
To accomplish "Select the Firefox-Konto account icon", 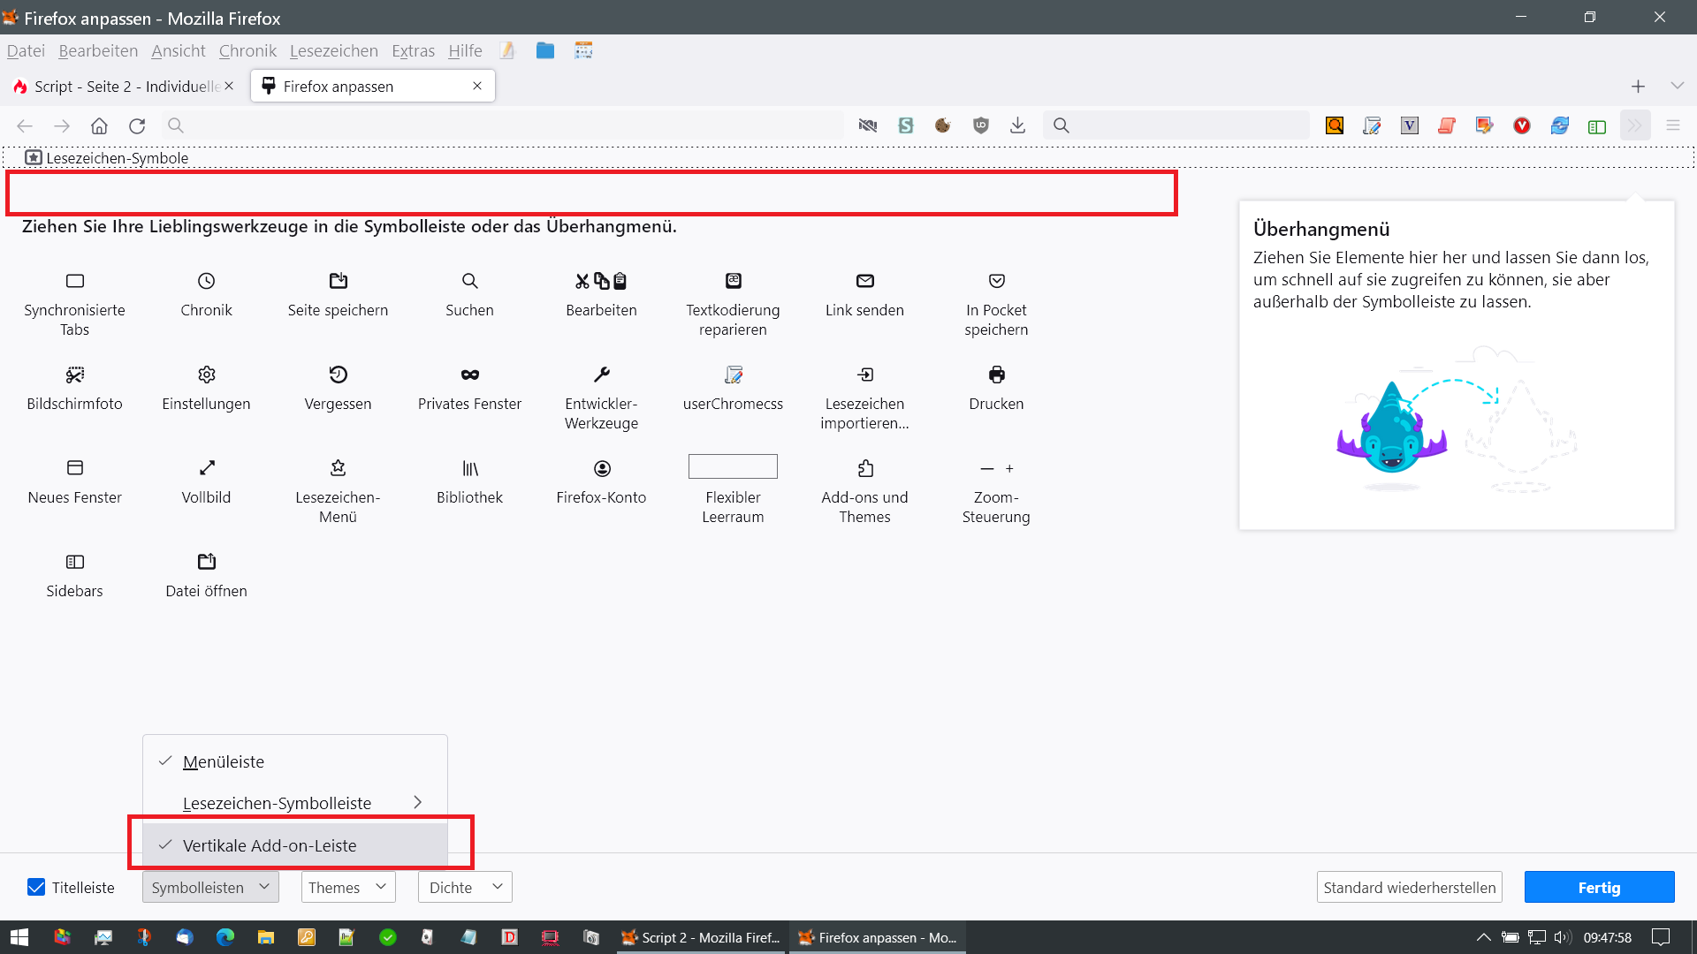I will coord(601,468).
